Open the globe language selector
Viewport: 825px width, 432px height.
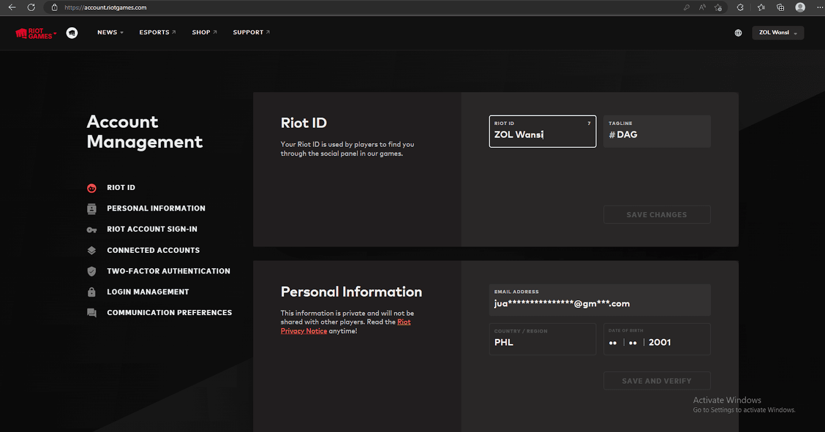point(738,33)
